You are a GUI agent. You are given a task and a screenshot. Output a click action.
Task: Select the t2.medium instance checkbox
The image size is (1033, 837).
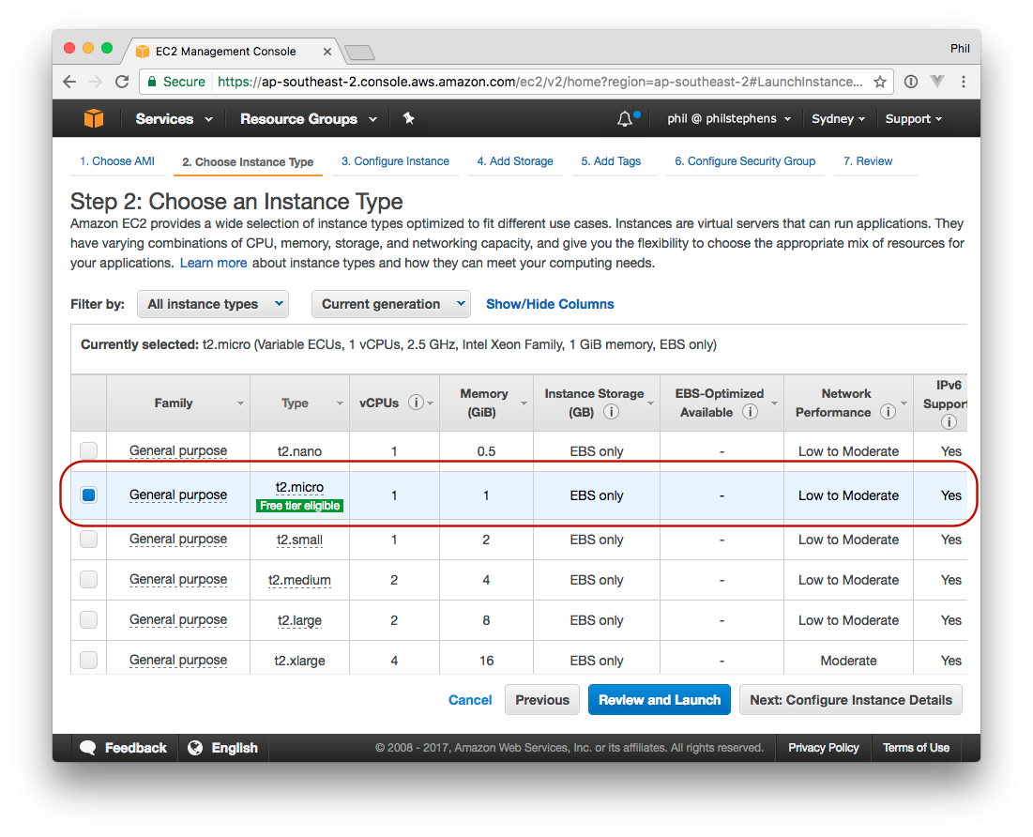pos(88,580)
